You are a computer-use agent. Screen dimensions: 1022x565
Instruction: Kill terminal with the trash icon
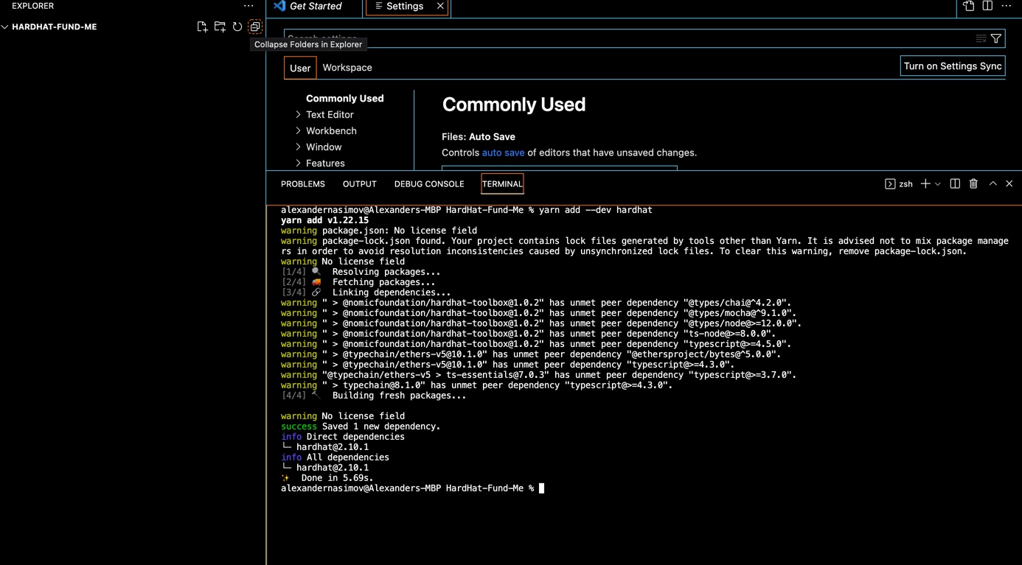point(973,183)
